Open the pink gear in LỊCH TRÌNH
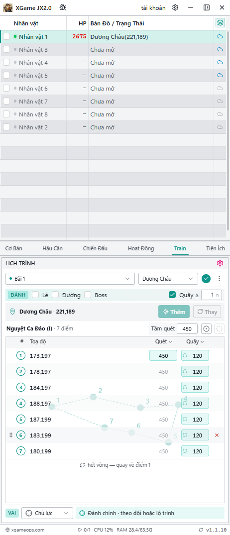This screenshot has height=535, width=230. point(220,263)
